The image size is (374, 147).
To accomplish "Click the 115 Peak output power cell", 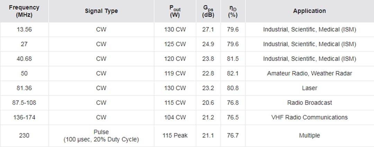I will pos(175,136).
